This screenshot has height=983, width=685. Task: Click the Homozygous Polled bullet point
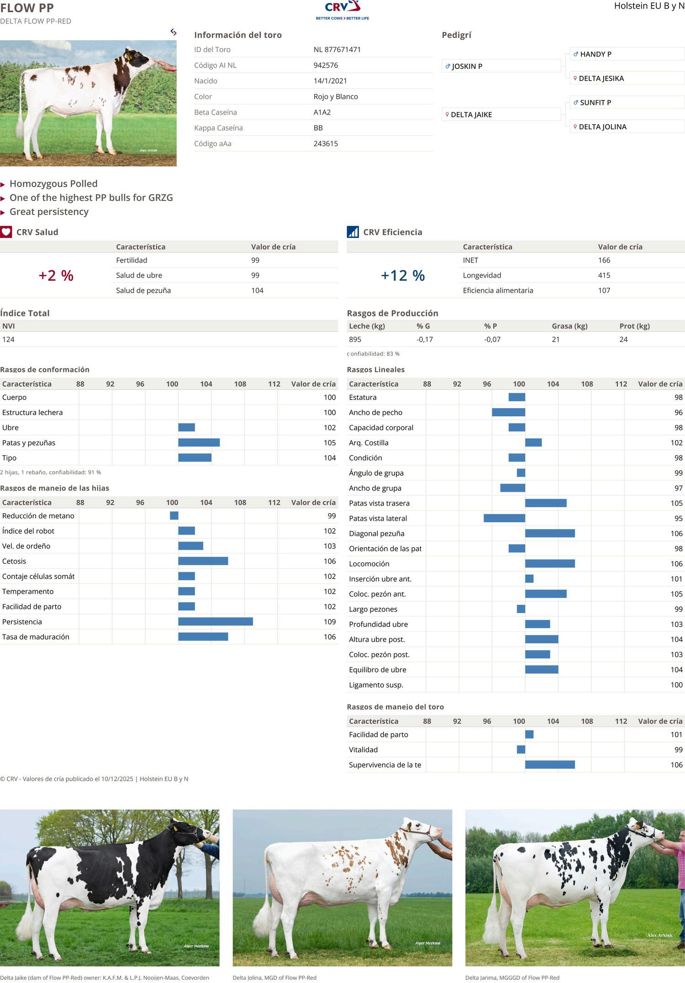53,184
